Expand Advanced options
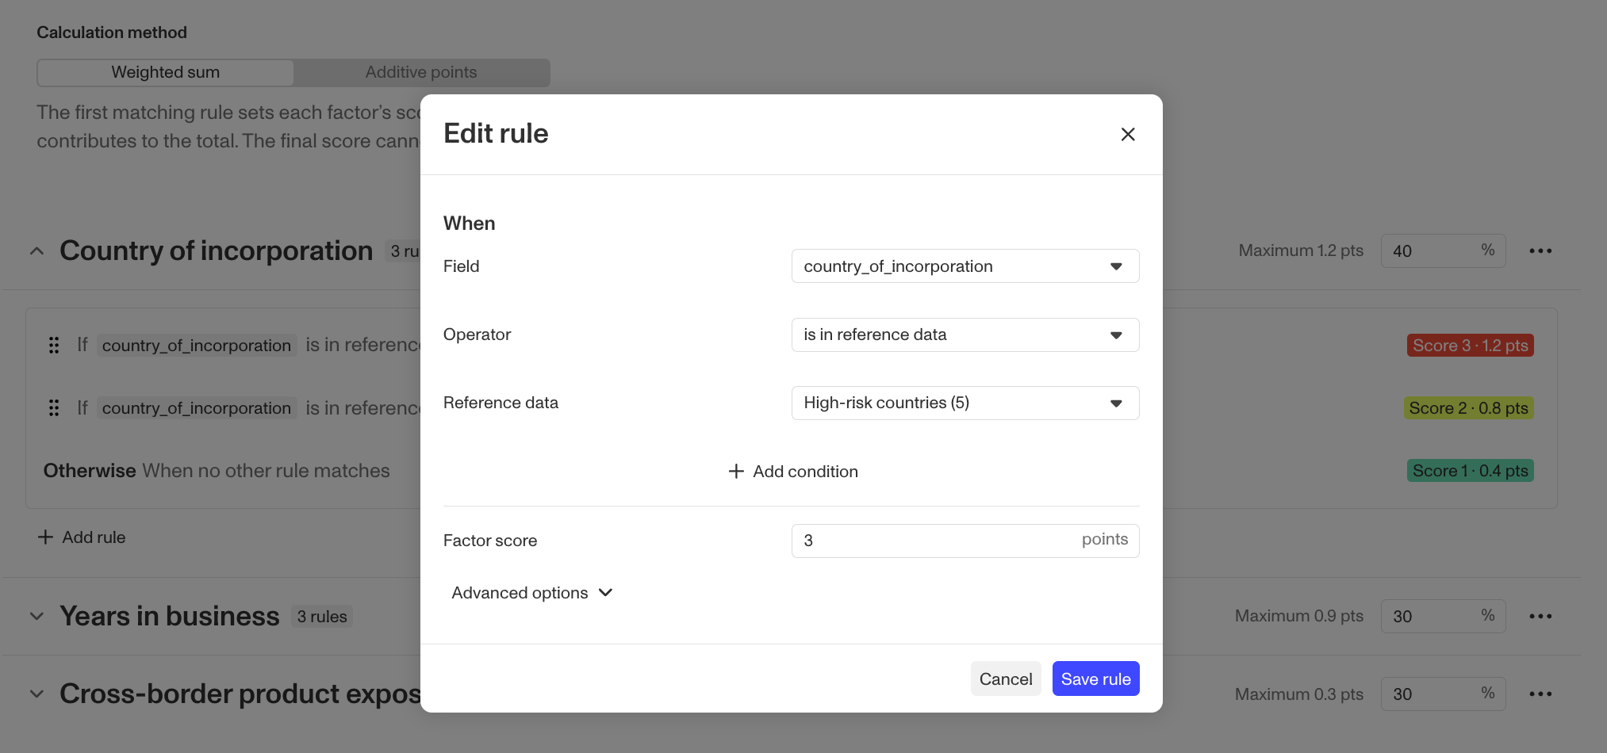The image size is (1607, 753). click(532, 593)
